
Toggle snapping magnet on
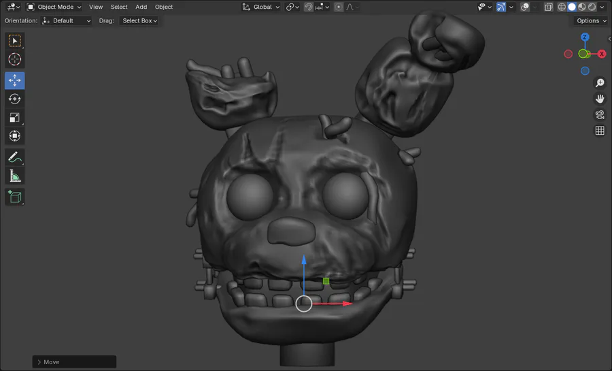(308, 7)
